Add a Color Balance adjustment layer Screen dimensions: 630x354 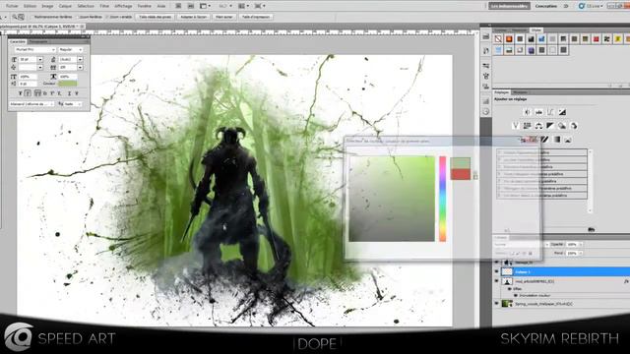pos(538,126)
